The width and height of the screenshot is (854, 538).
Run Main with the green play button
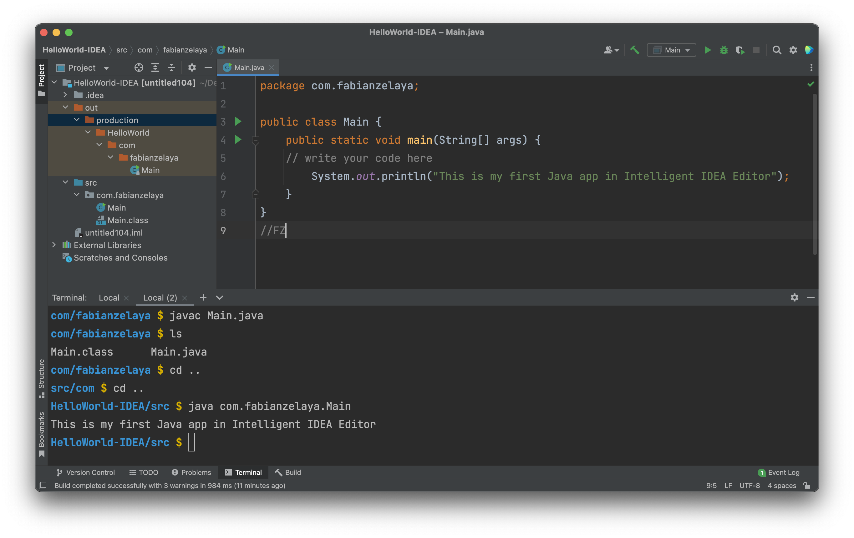pos(708,50)
